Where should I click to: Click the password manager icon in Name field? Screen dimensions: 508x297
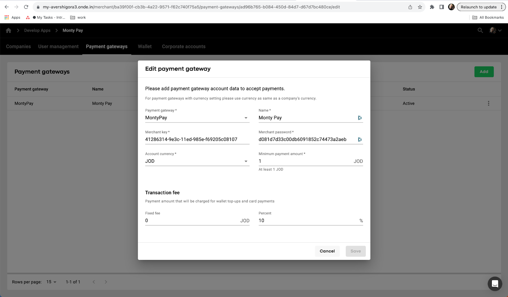pos(360,118)
